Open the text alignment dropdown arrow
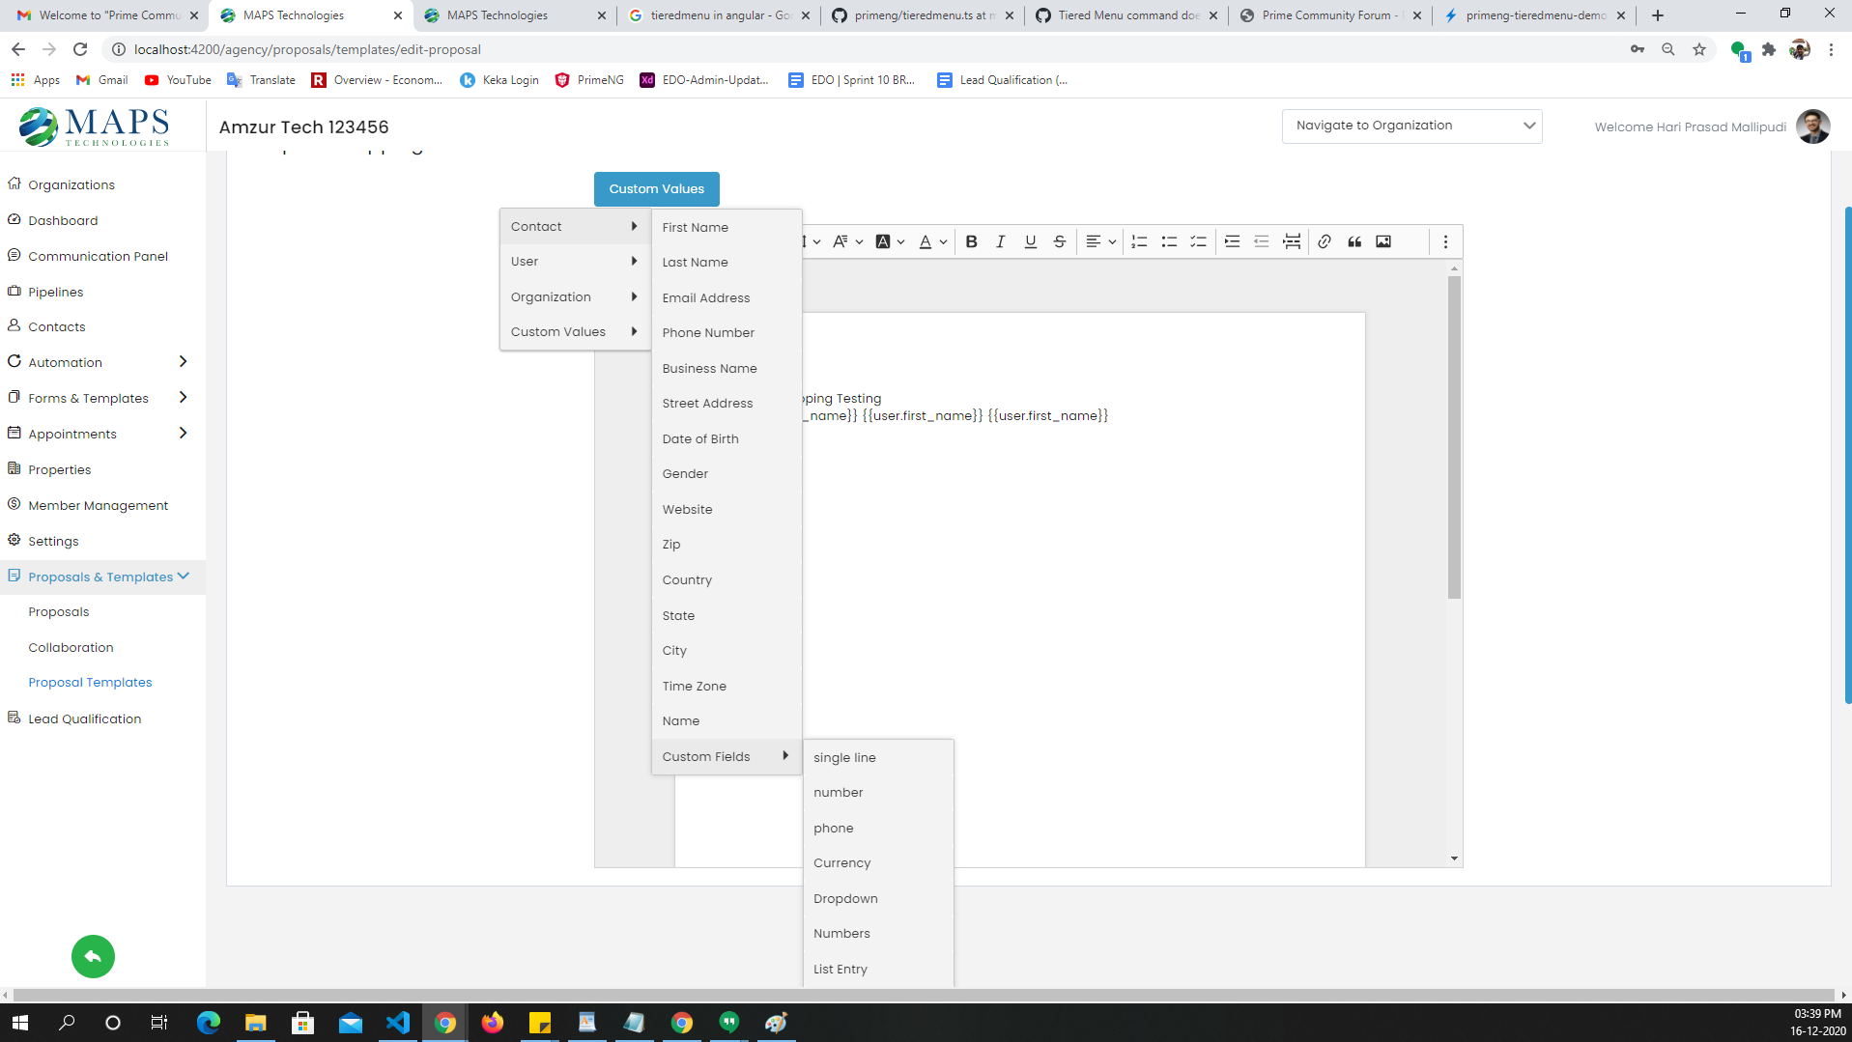Viewport: 1852px width, 1042px height. pyautogui.click(x=1111, y=241)
